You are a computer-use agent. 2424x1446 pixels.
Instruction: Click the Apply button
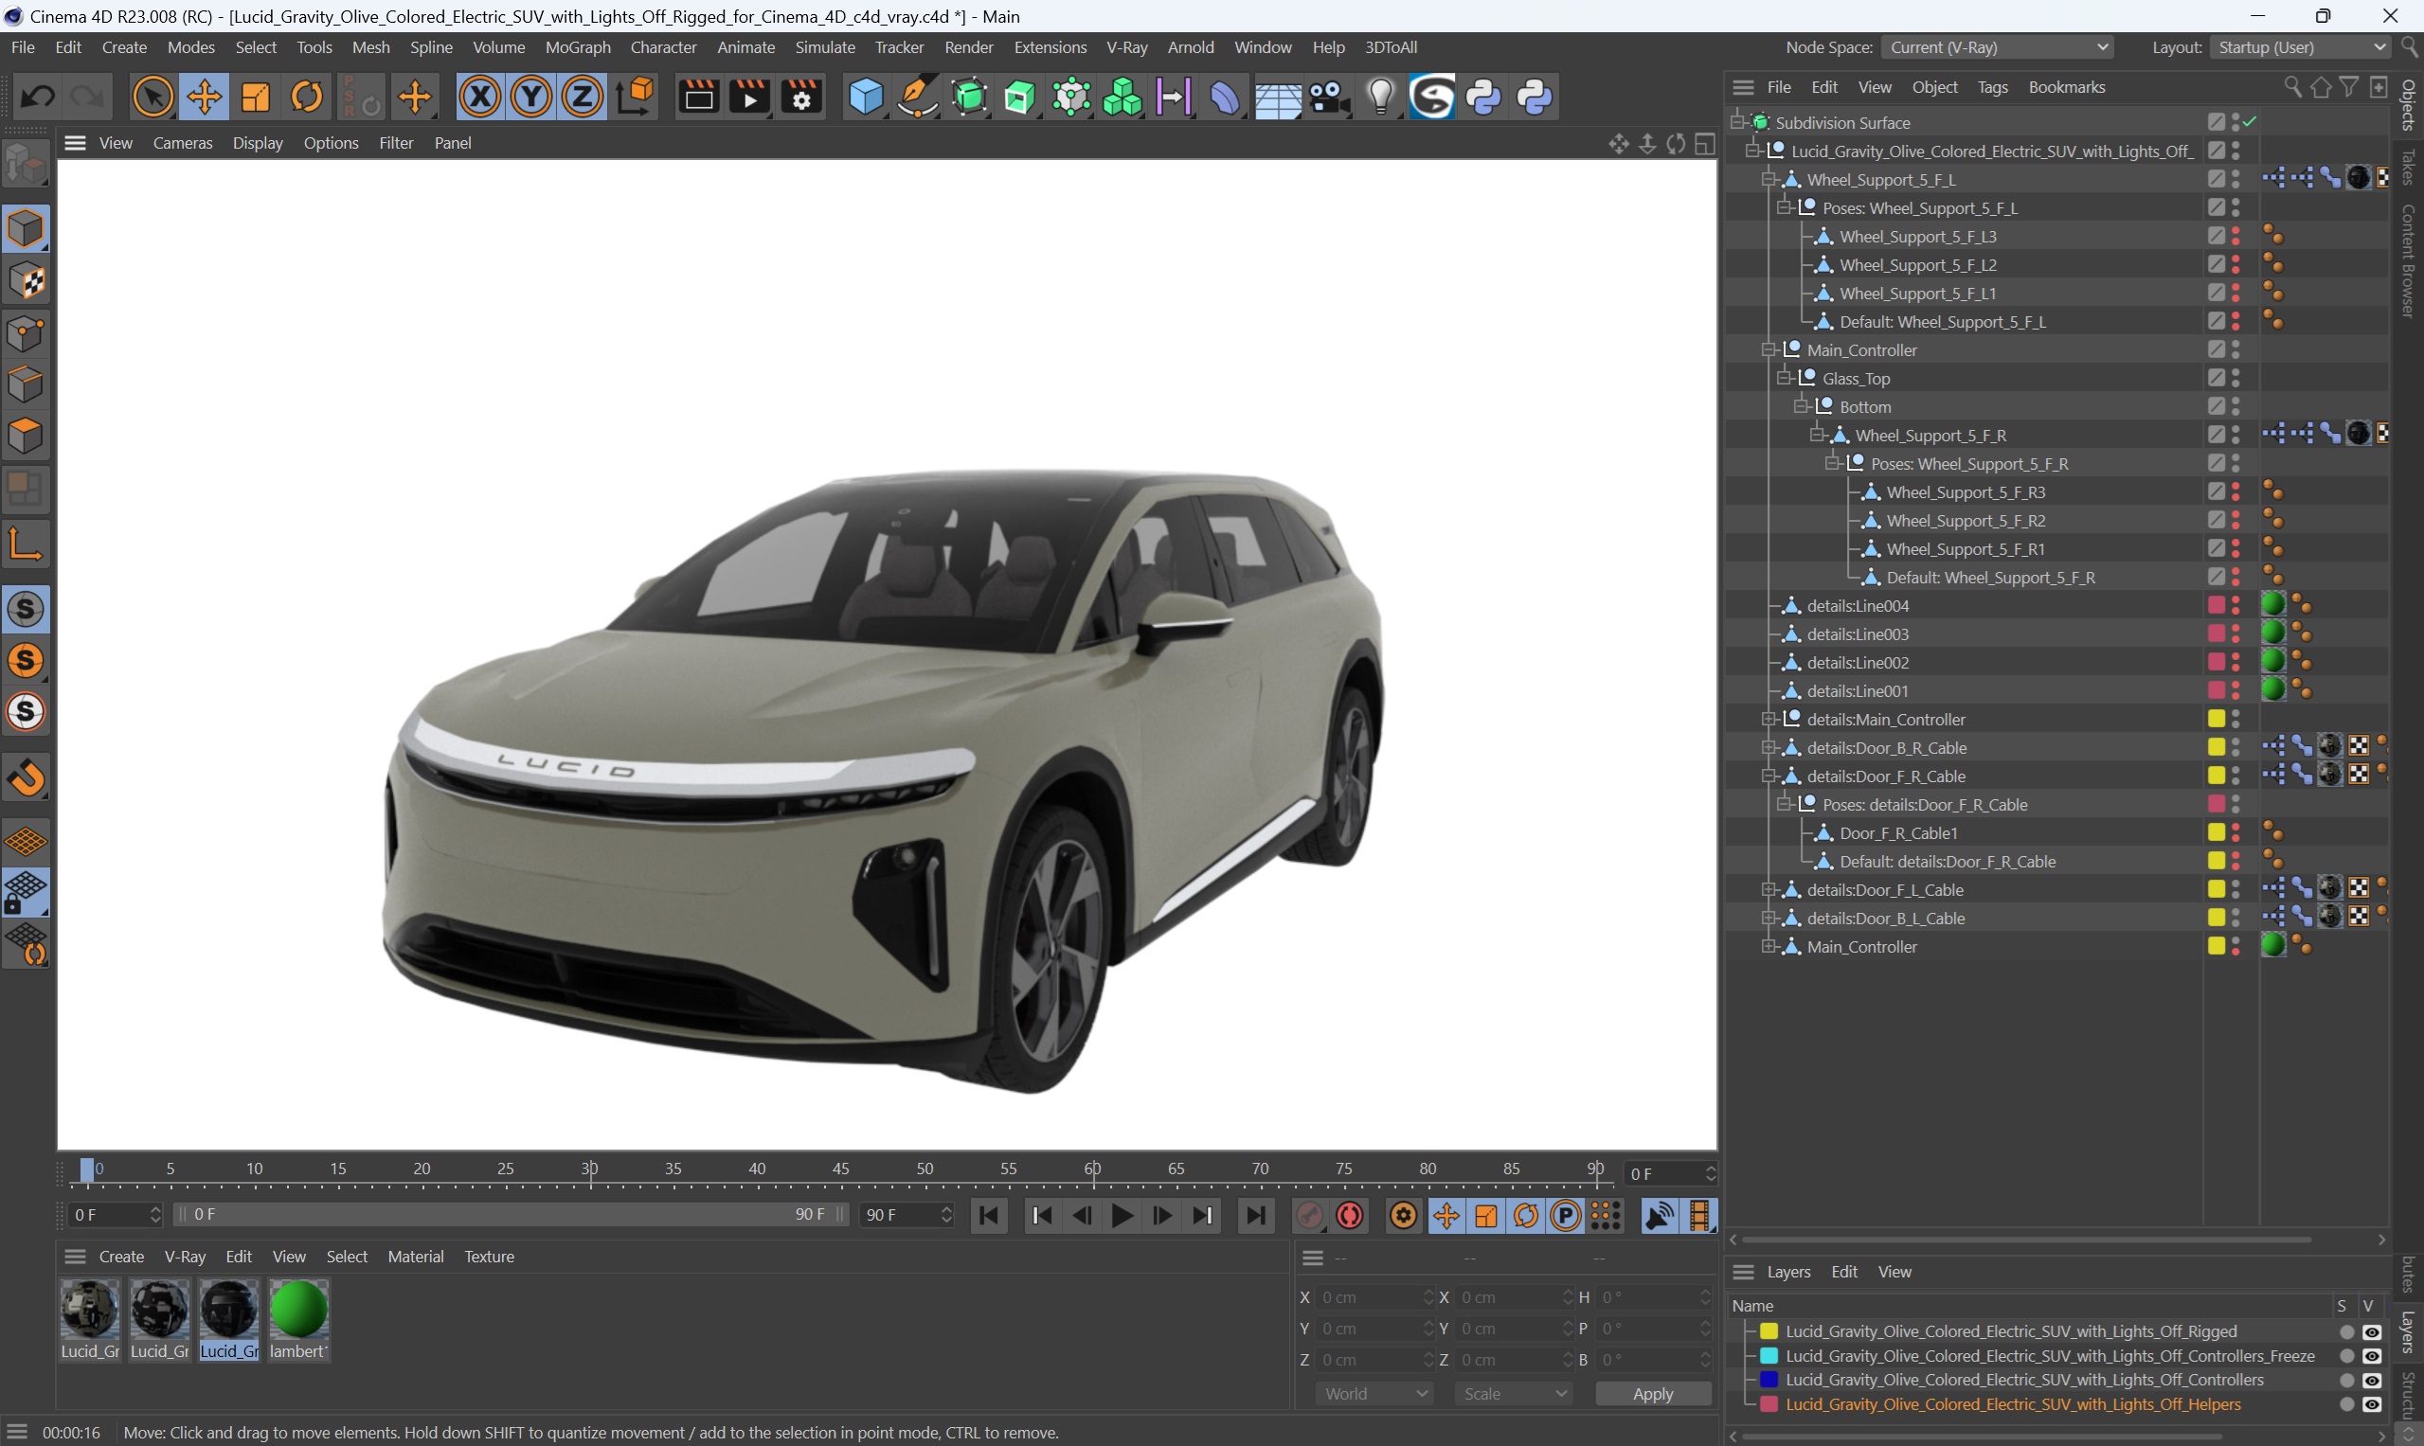click(x=1653, y=1393)
